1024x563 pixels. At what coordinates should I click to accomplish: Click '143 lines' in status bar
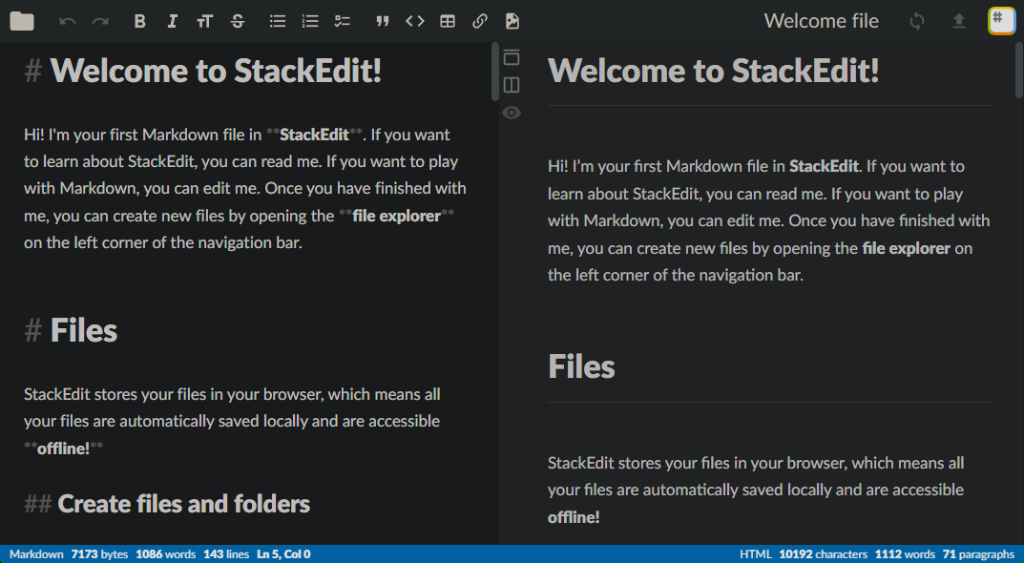coord(226,554)
